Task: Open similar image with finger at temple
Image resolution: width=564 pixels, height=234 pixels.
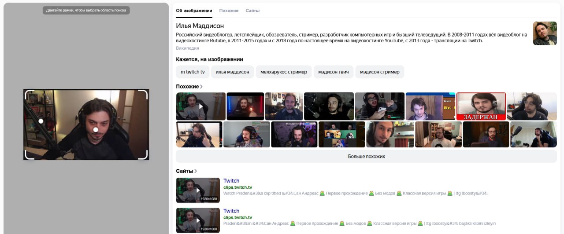Action: 199,135
